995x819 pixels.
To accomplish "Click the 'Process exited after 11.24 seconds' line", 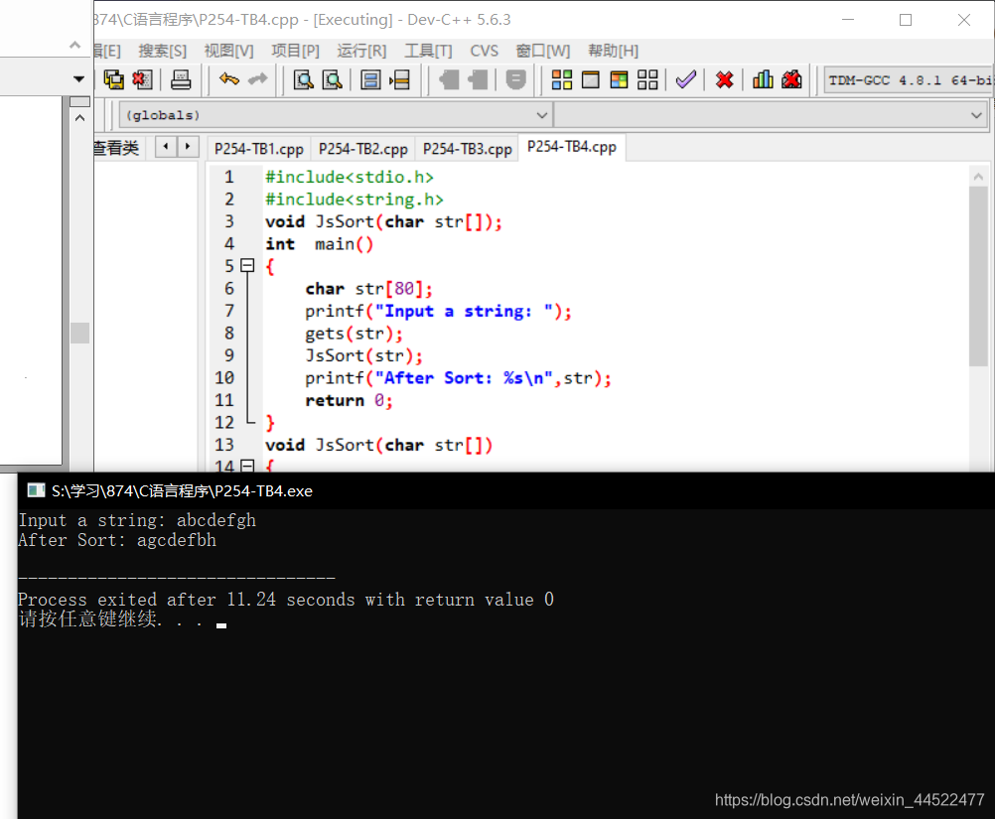I will [286, 600].
